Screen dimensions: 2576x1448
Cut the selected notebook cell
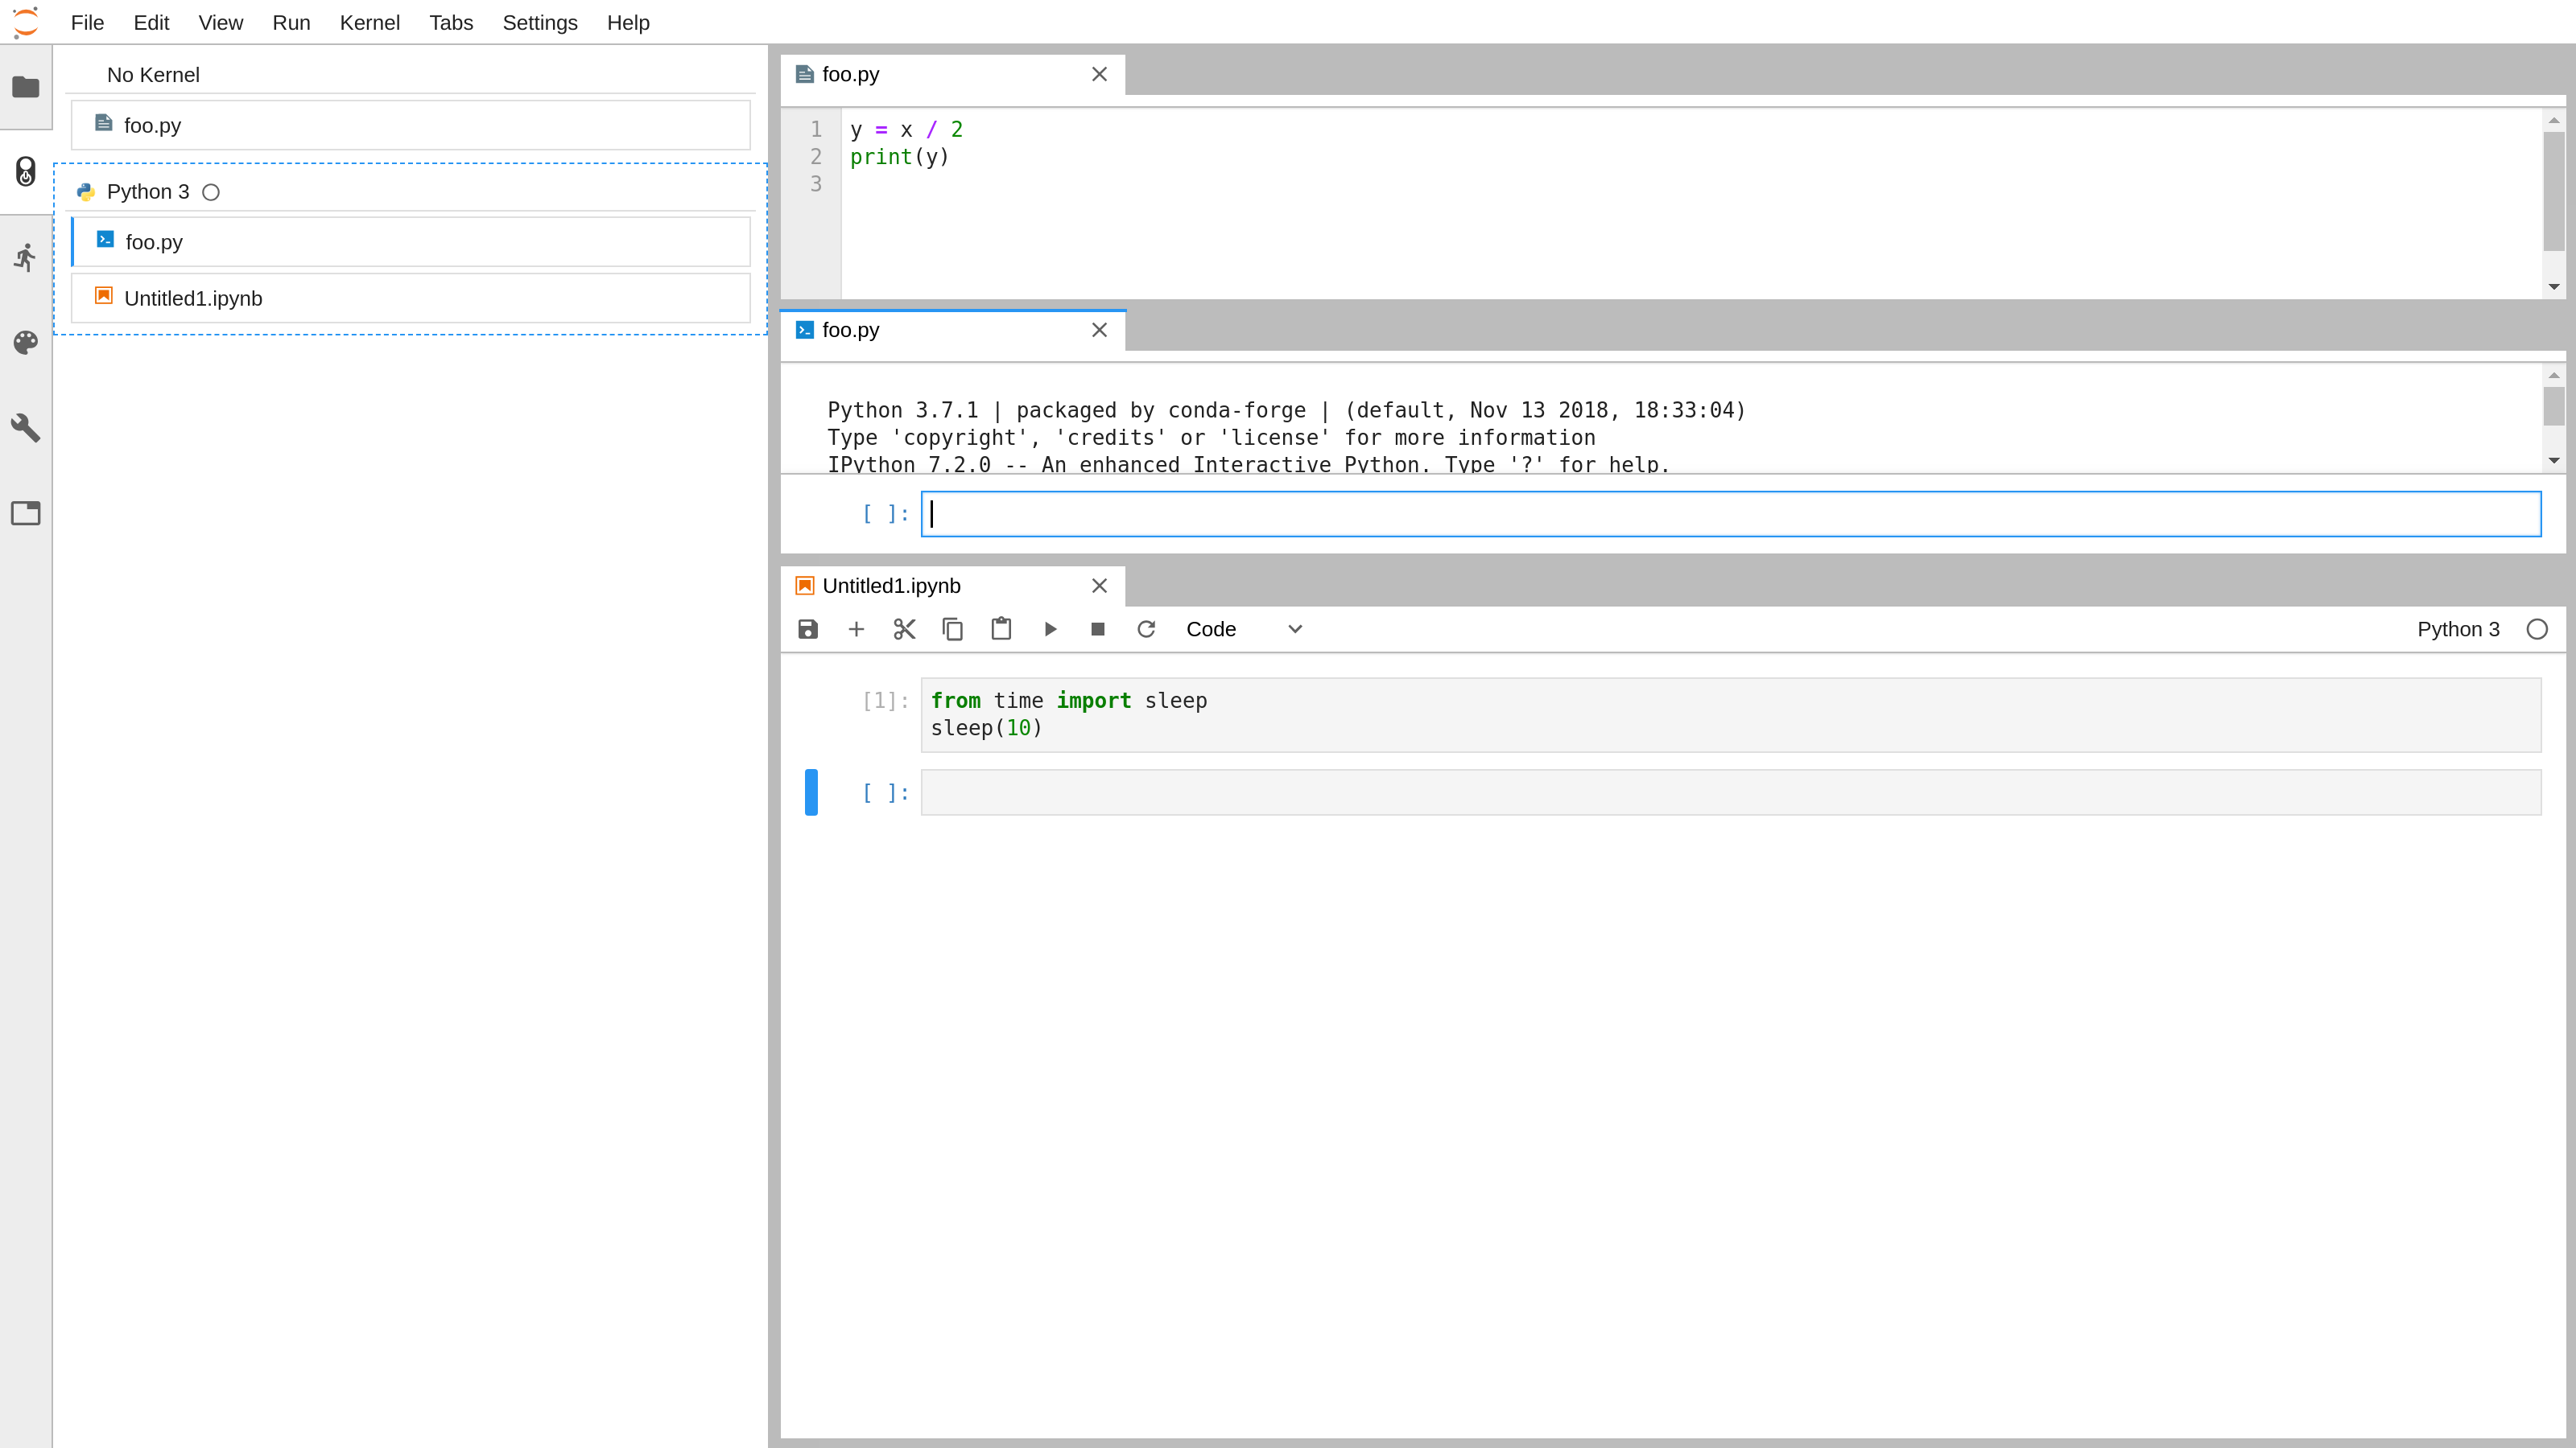[904, 628]
